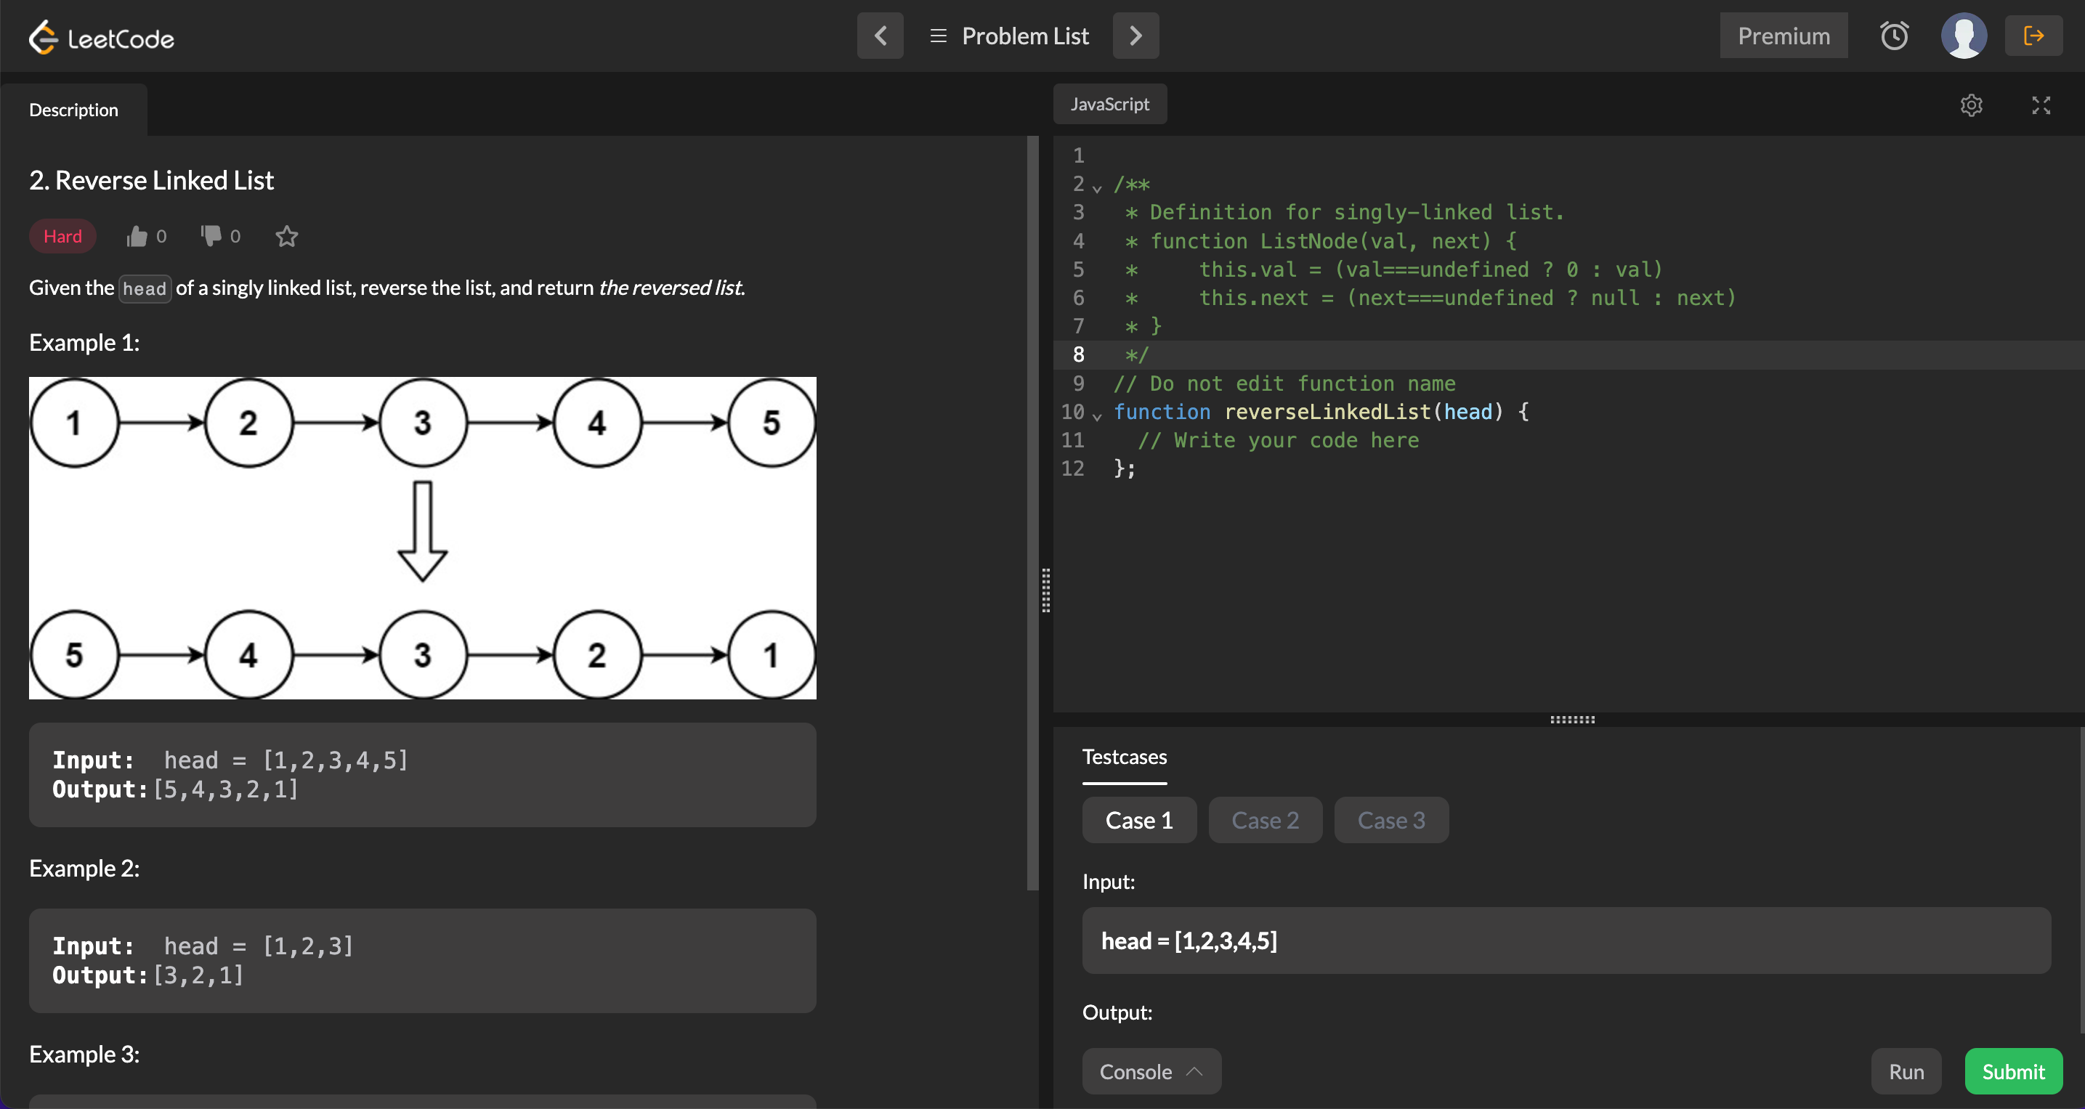2085x1109 pixels.
Task: Submit the solution
Action: pyautogui.click(x=2012, y=1071)
